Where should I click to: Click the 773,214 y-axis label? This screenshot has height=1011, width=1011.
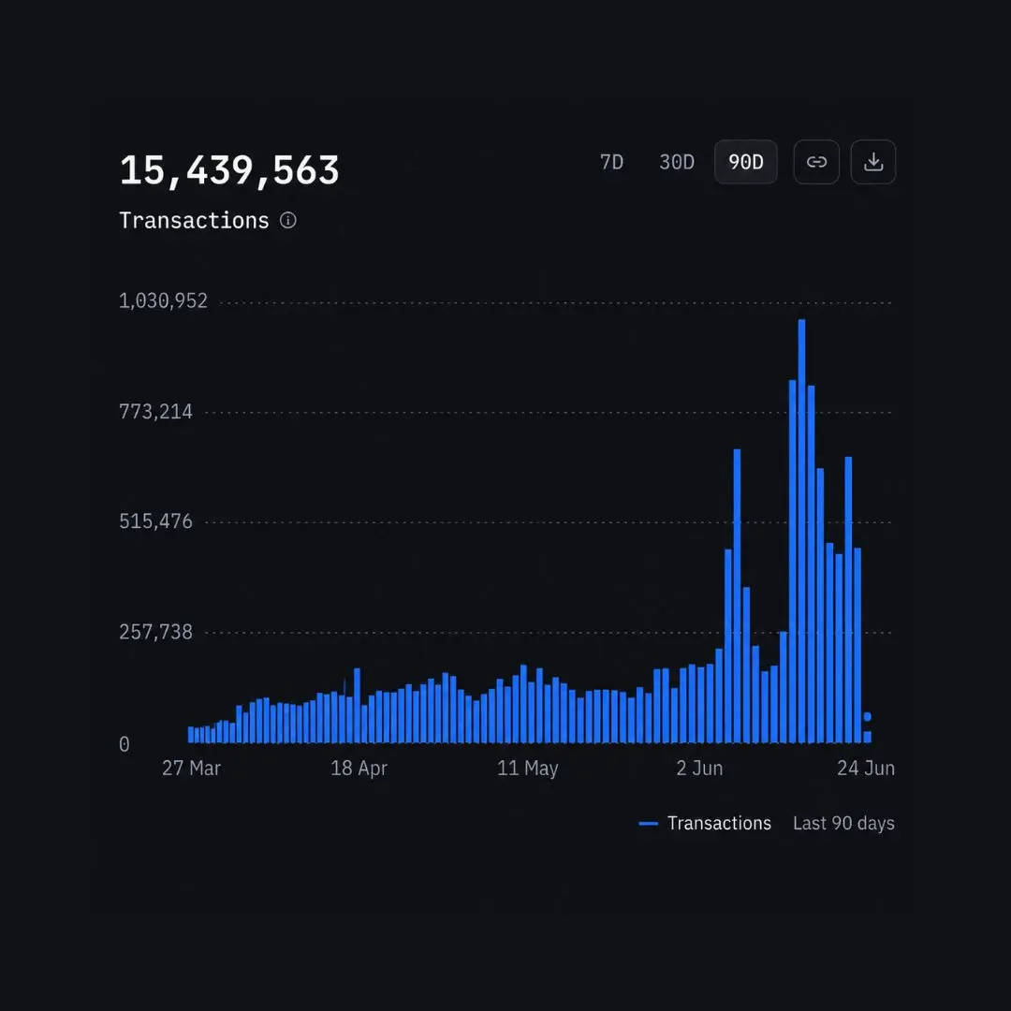155,411
